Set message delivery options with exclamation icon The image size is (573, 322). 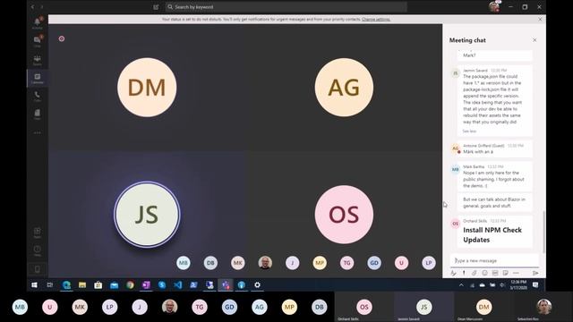point(464,273)
